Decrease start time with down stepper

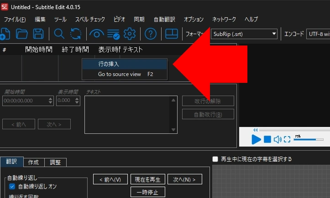point(51,103)
